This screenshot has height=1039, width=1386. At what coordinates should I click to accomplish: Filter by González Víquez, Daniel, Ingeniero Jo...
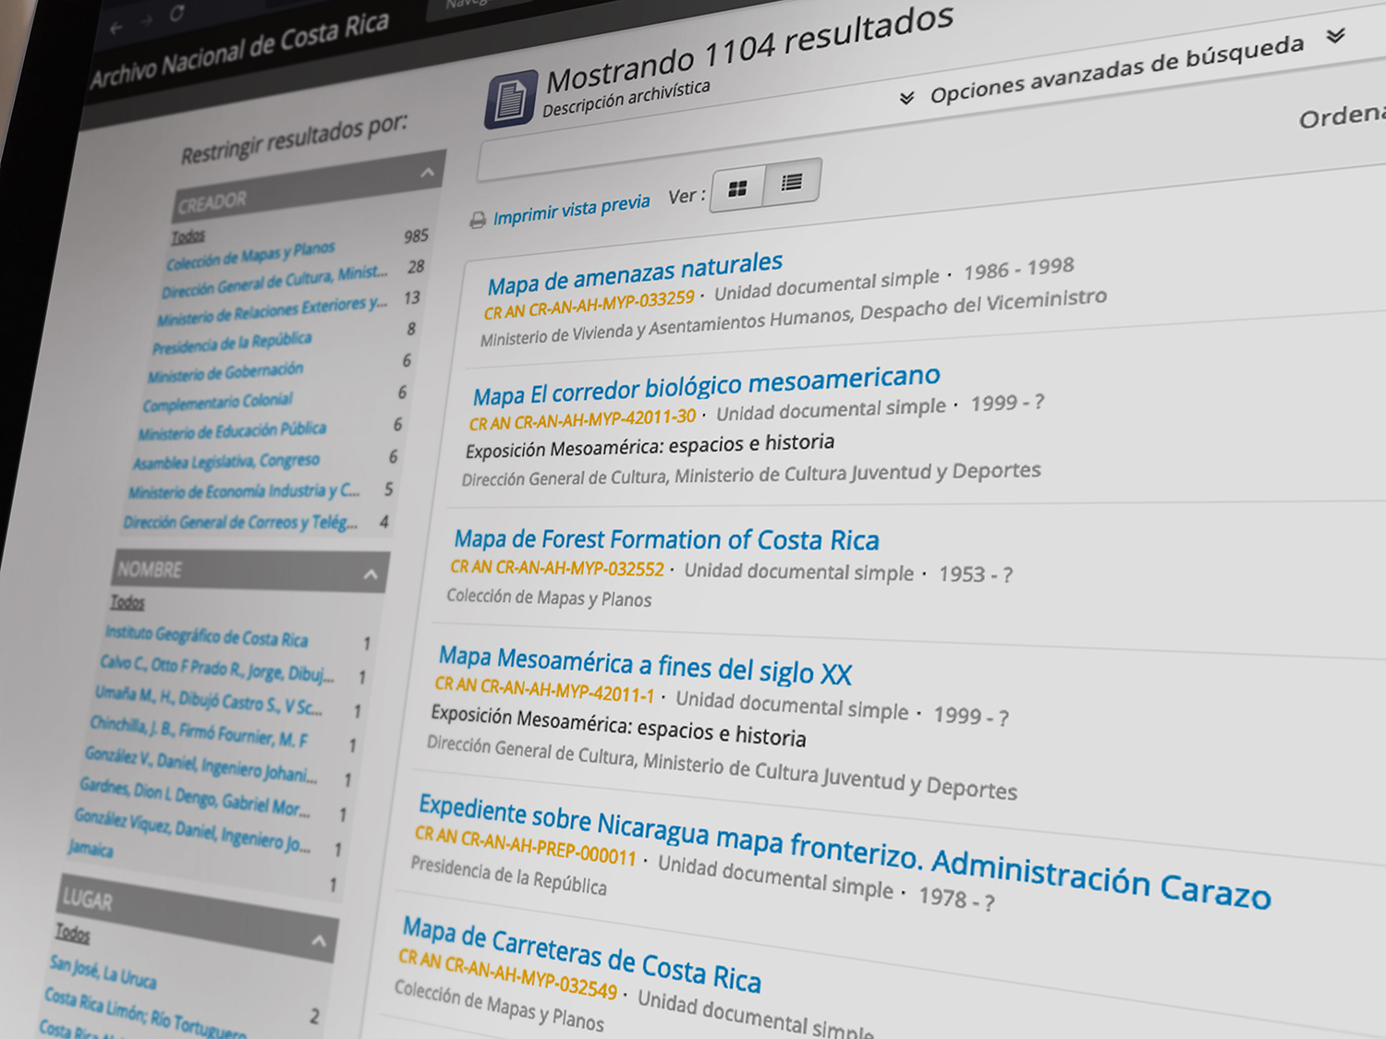point(192,829)
